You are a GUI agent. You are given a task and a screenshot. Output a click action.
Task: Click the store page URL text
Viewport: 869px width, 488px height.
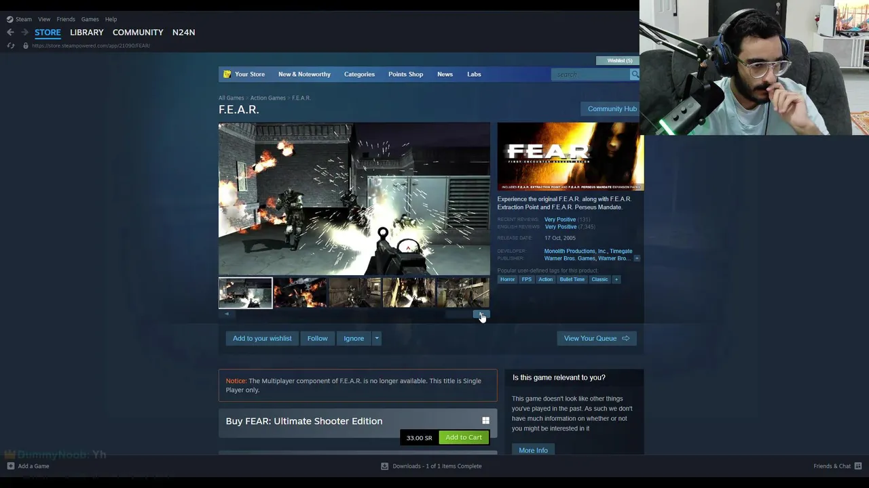tap(91, 45)
